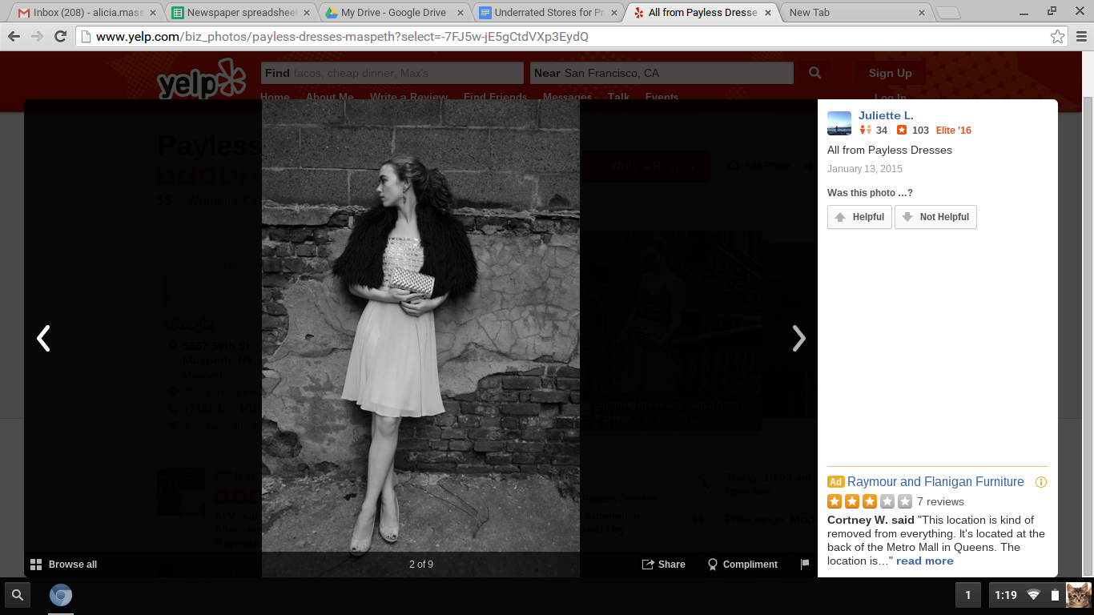Click the Find search input field
This screenshot has height=615, width=1094.
pyautogui.click(x=392, y=73)
